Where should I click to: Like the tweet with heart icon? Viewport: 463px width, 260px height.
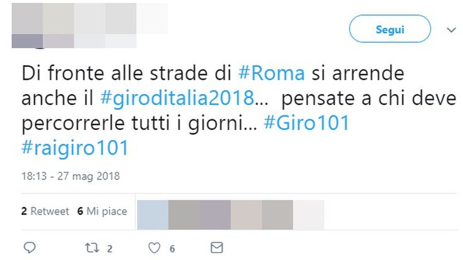(154, 248)
